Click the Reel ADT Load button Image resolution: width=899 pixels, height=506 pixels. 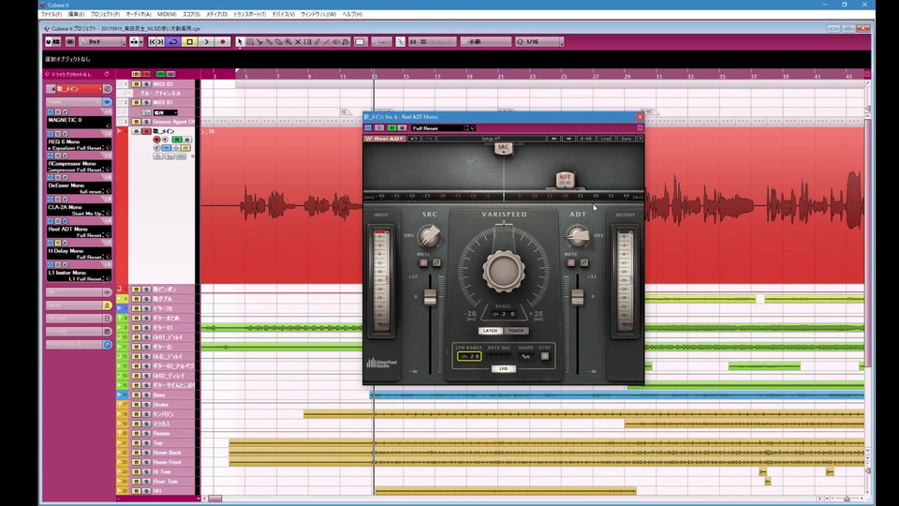pos(606,139)
